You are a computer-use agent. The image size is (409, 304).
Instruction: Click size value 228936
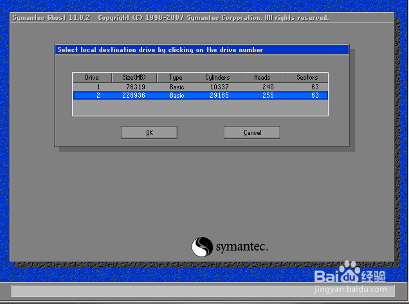click(x=134, y=95)
